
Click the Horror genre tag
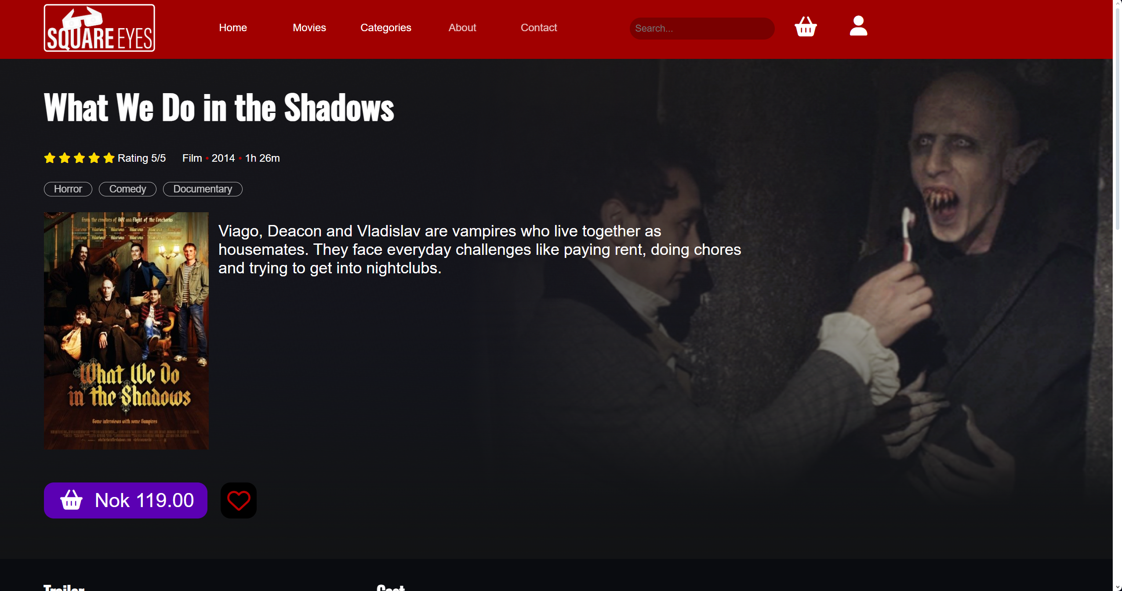[68, 189]
